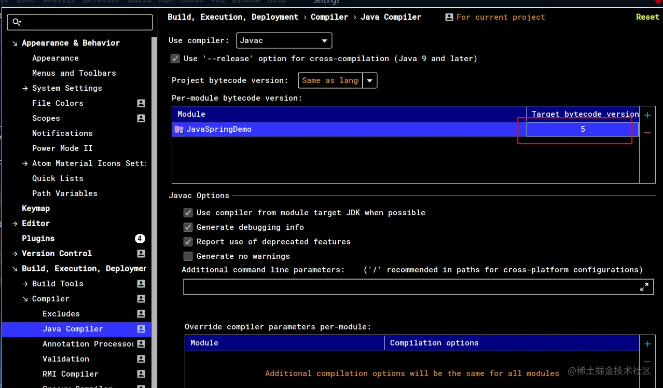Open Menus and Toolbars settings

coord(74,73)
